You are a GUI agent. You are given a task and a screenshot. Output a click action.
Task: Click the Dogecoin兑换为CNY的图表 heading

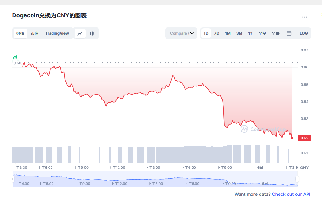tap(49, 15)
